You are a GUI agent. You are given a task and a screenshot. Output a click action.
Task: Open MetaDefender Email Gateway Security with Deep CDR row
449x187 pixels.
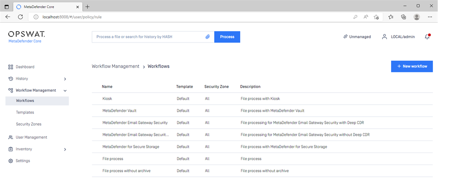pos(262,123)
